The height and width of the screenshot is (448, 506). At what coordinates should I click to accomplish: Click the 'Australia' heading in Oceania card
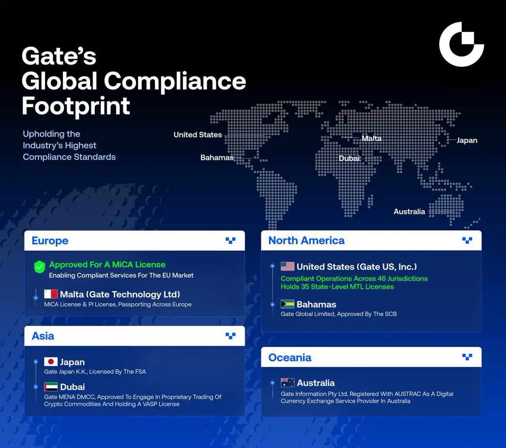point(316,383)
